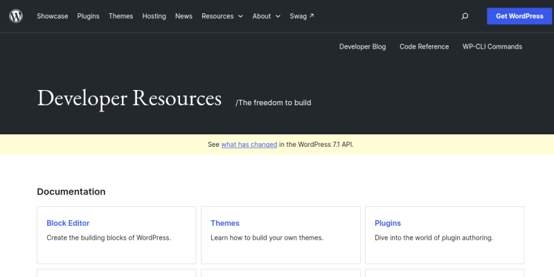Click the WordPress logo icon
This screenshot has height=277, width=554.
pos(16,16)
